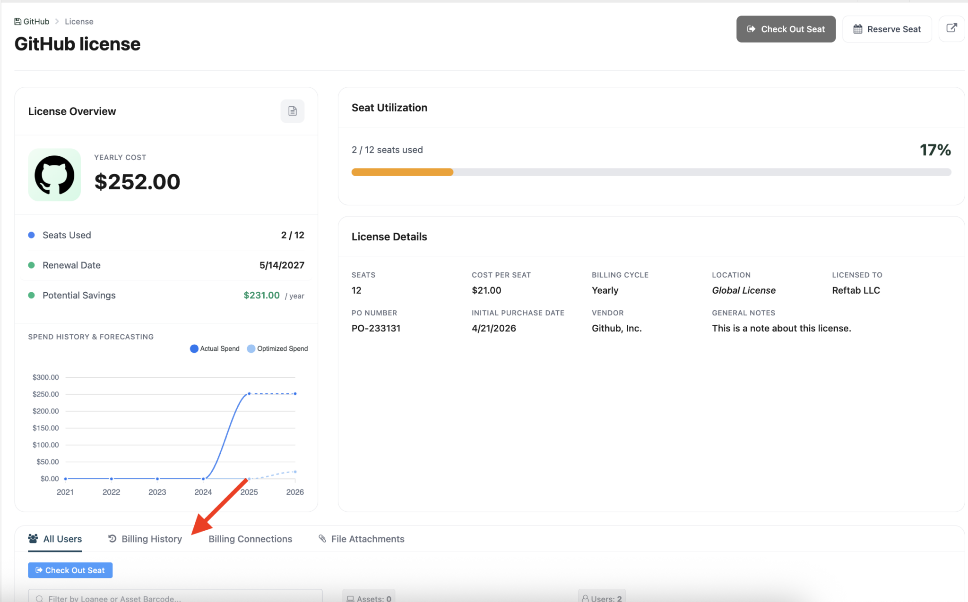
Task: Click the Check Out Seat button in header
Action: [786, 29]
